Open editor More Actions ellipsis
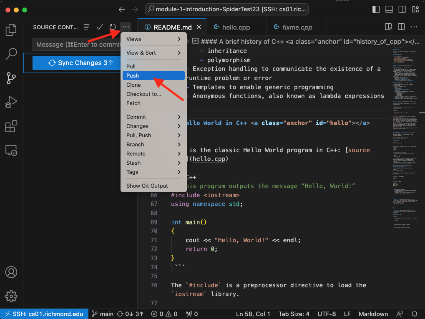This screenshot has height=319, width=425. tap(414, 27)
